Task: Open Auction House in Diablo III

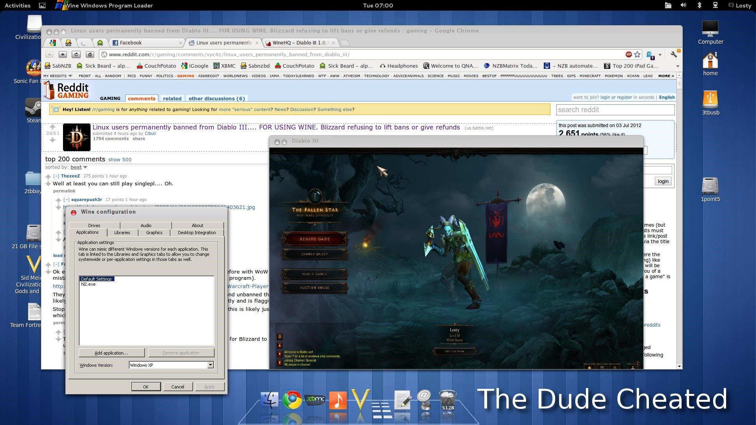Action: (x=315, y=288)
